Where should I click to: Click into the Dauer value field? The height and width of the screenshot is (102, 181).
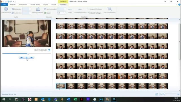[x=61, y=13]
